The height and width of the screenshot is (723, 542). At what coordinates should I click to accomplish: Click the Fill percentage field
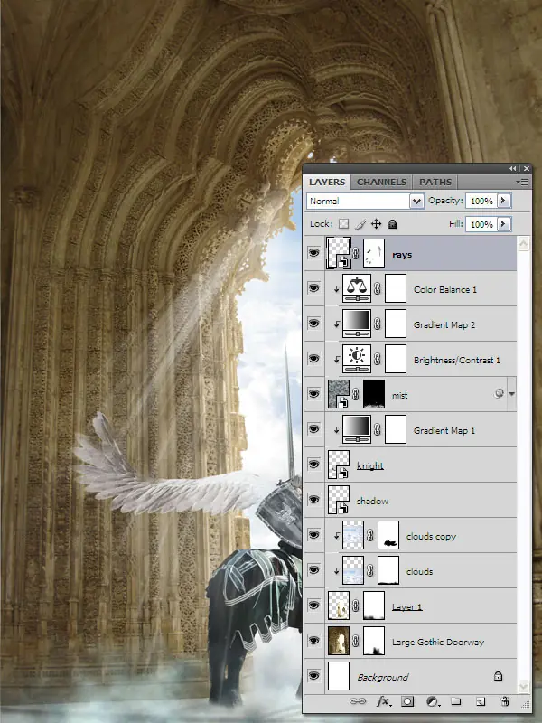[x=481, y=224]
